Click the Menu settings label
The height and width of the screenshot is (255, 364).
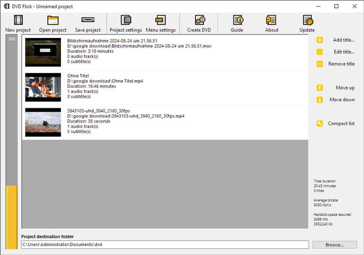(x=160, y=30)
